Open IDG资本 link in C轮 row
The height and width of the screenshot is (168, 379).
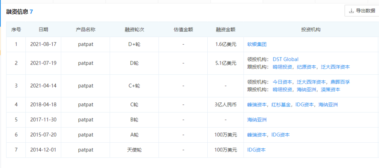(x=304, y=105)
